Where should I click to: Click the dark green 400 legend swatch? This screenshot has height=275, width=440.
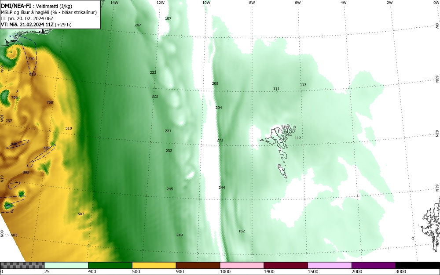[x=110, y=265]
